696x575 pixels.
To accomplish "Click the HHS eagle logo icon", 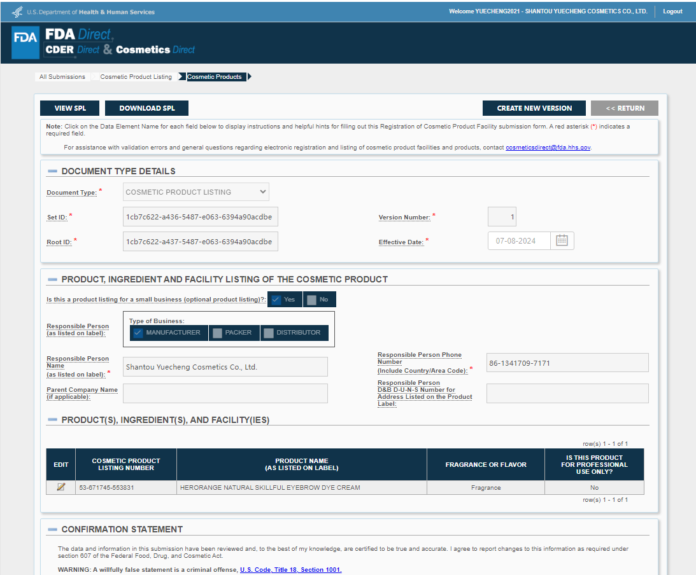I will (17, 11).
